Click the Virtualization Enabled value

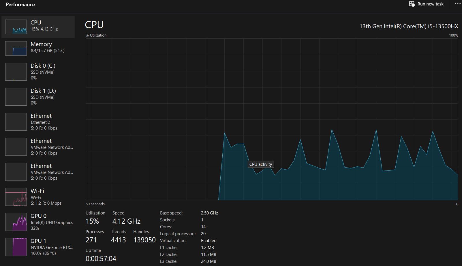click(x=209, y=241)
